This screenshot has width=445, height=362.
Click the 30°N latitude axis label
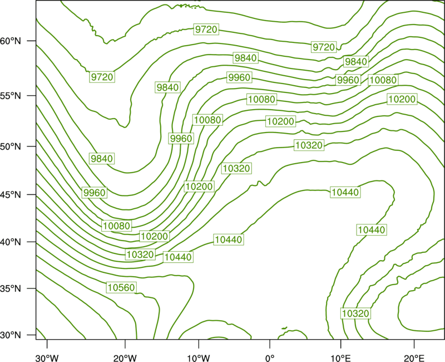(x=11, y=335)
